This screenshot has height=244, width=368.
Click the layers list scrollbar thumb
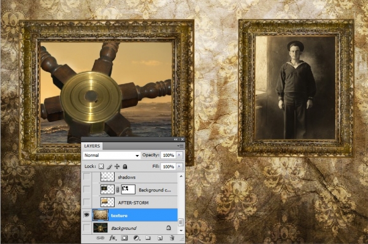coord(181,222)
